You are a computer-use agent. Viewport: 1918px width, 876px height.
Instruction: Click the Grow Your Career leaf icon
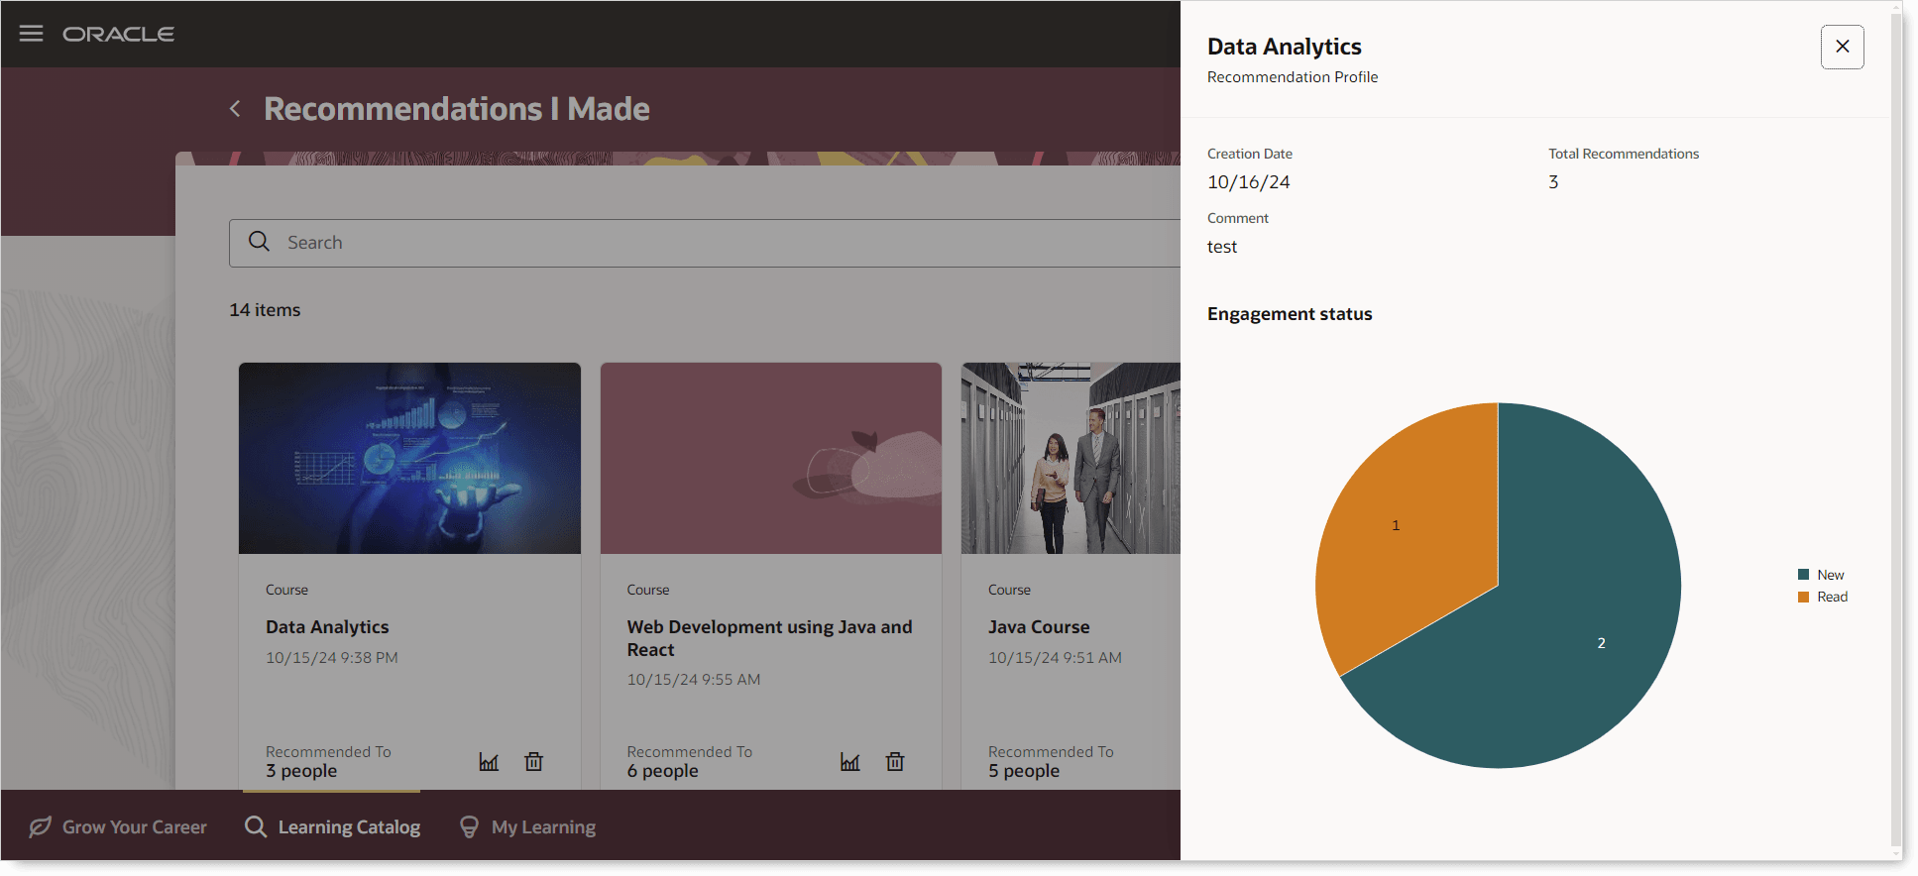(x=41, y=826)
